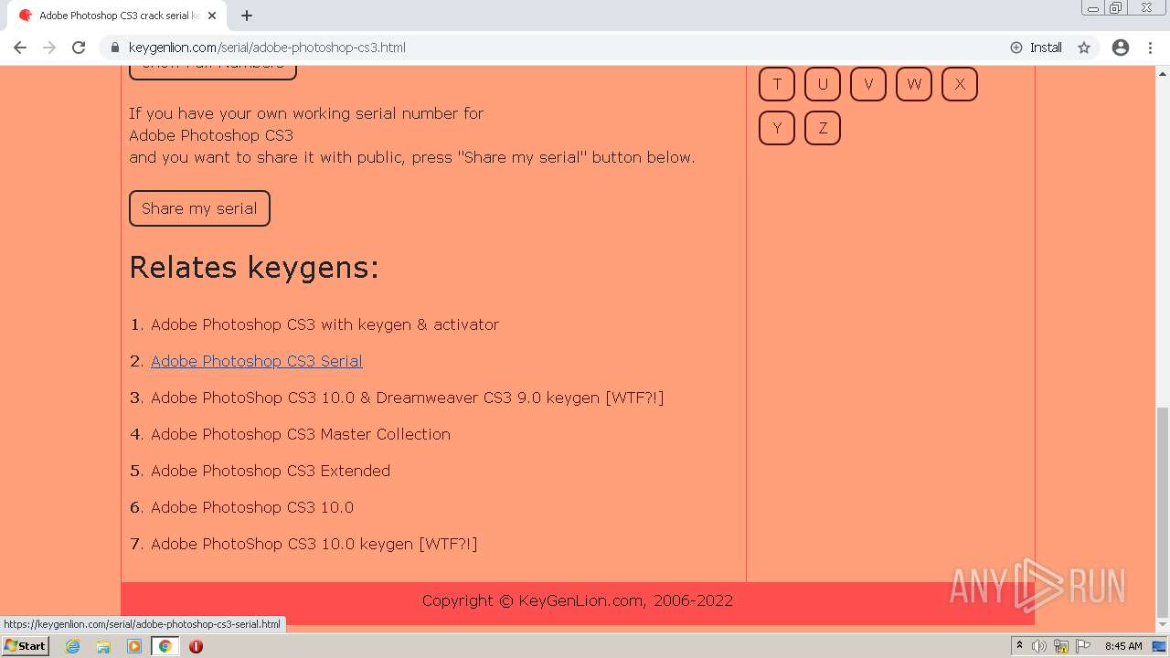Open Adobe Photoshop CS3 Extended link
The width and height of the screenshot is (1170, 658).
(x=271, y=471)
